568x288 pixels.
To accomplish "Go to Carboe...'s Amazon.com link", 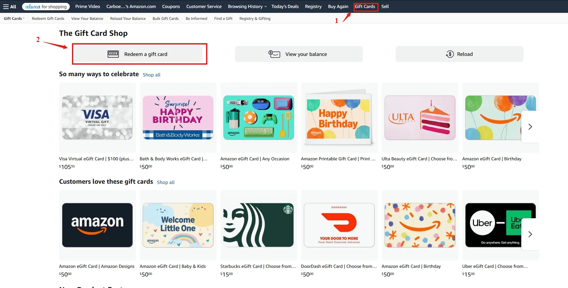I will coord(131,6).
